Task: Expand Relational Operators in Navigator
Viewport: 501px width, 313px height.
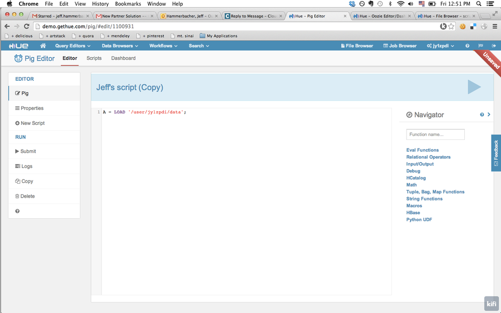Action: pyautogui.click(x=428, y=157)
